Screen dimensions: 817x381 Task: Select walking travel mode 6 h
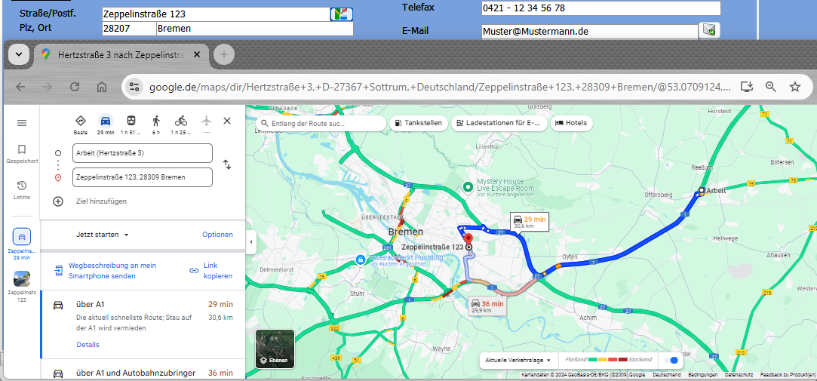pos(156,125)
